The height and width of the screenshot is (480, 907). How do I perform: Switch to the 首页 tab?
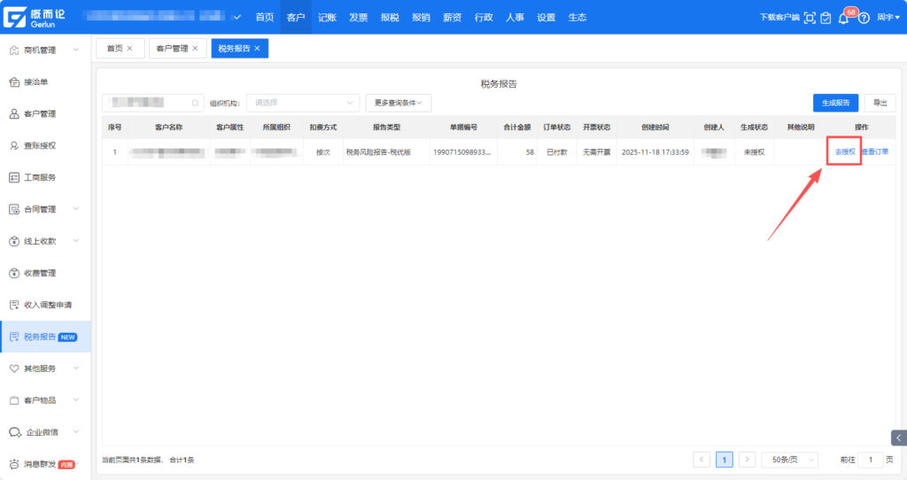tap(114, 49)
